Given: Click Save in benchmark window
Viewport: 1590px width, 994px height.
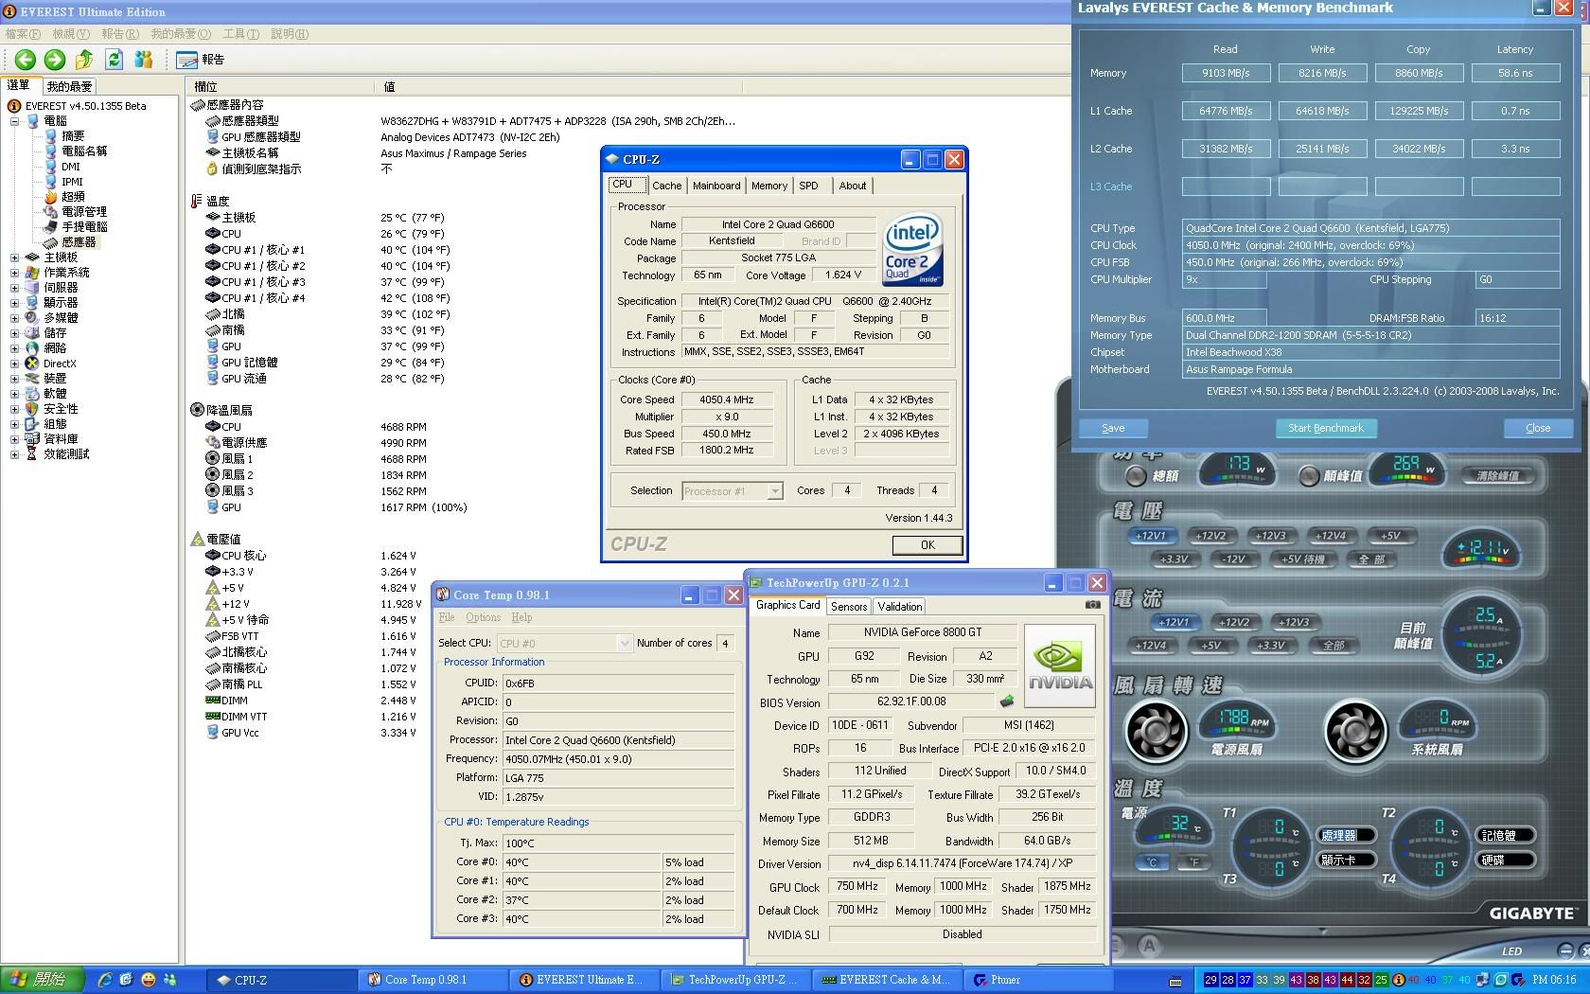Looking at the screenshot, I should click(x=1113, y=428).
